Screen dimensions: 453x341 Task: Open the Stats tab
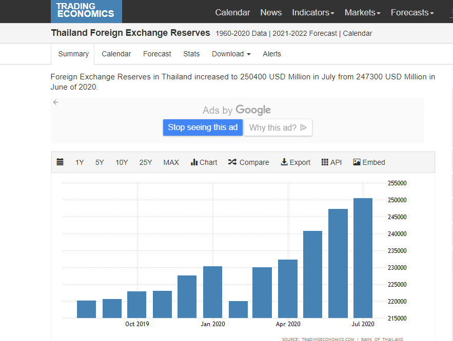pos(191,54)
